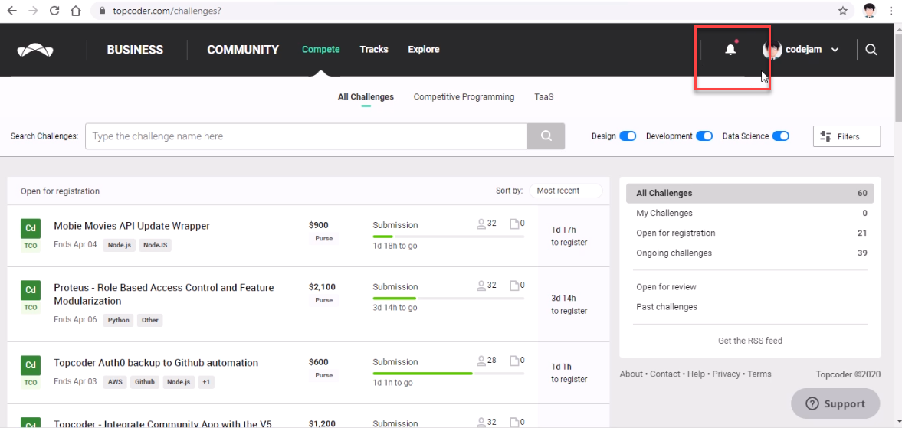Click registrants icon for Auth0 backup

pyautogui.click(x=481, y=361)
